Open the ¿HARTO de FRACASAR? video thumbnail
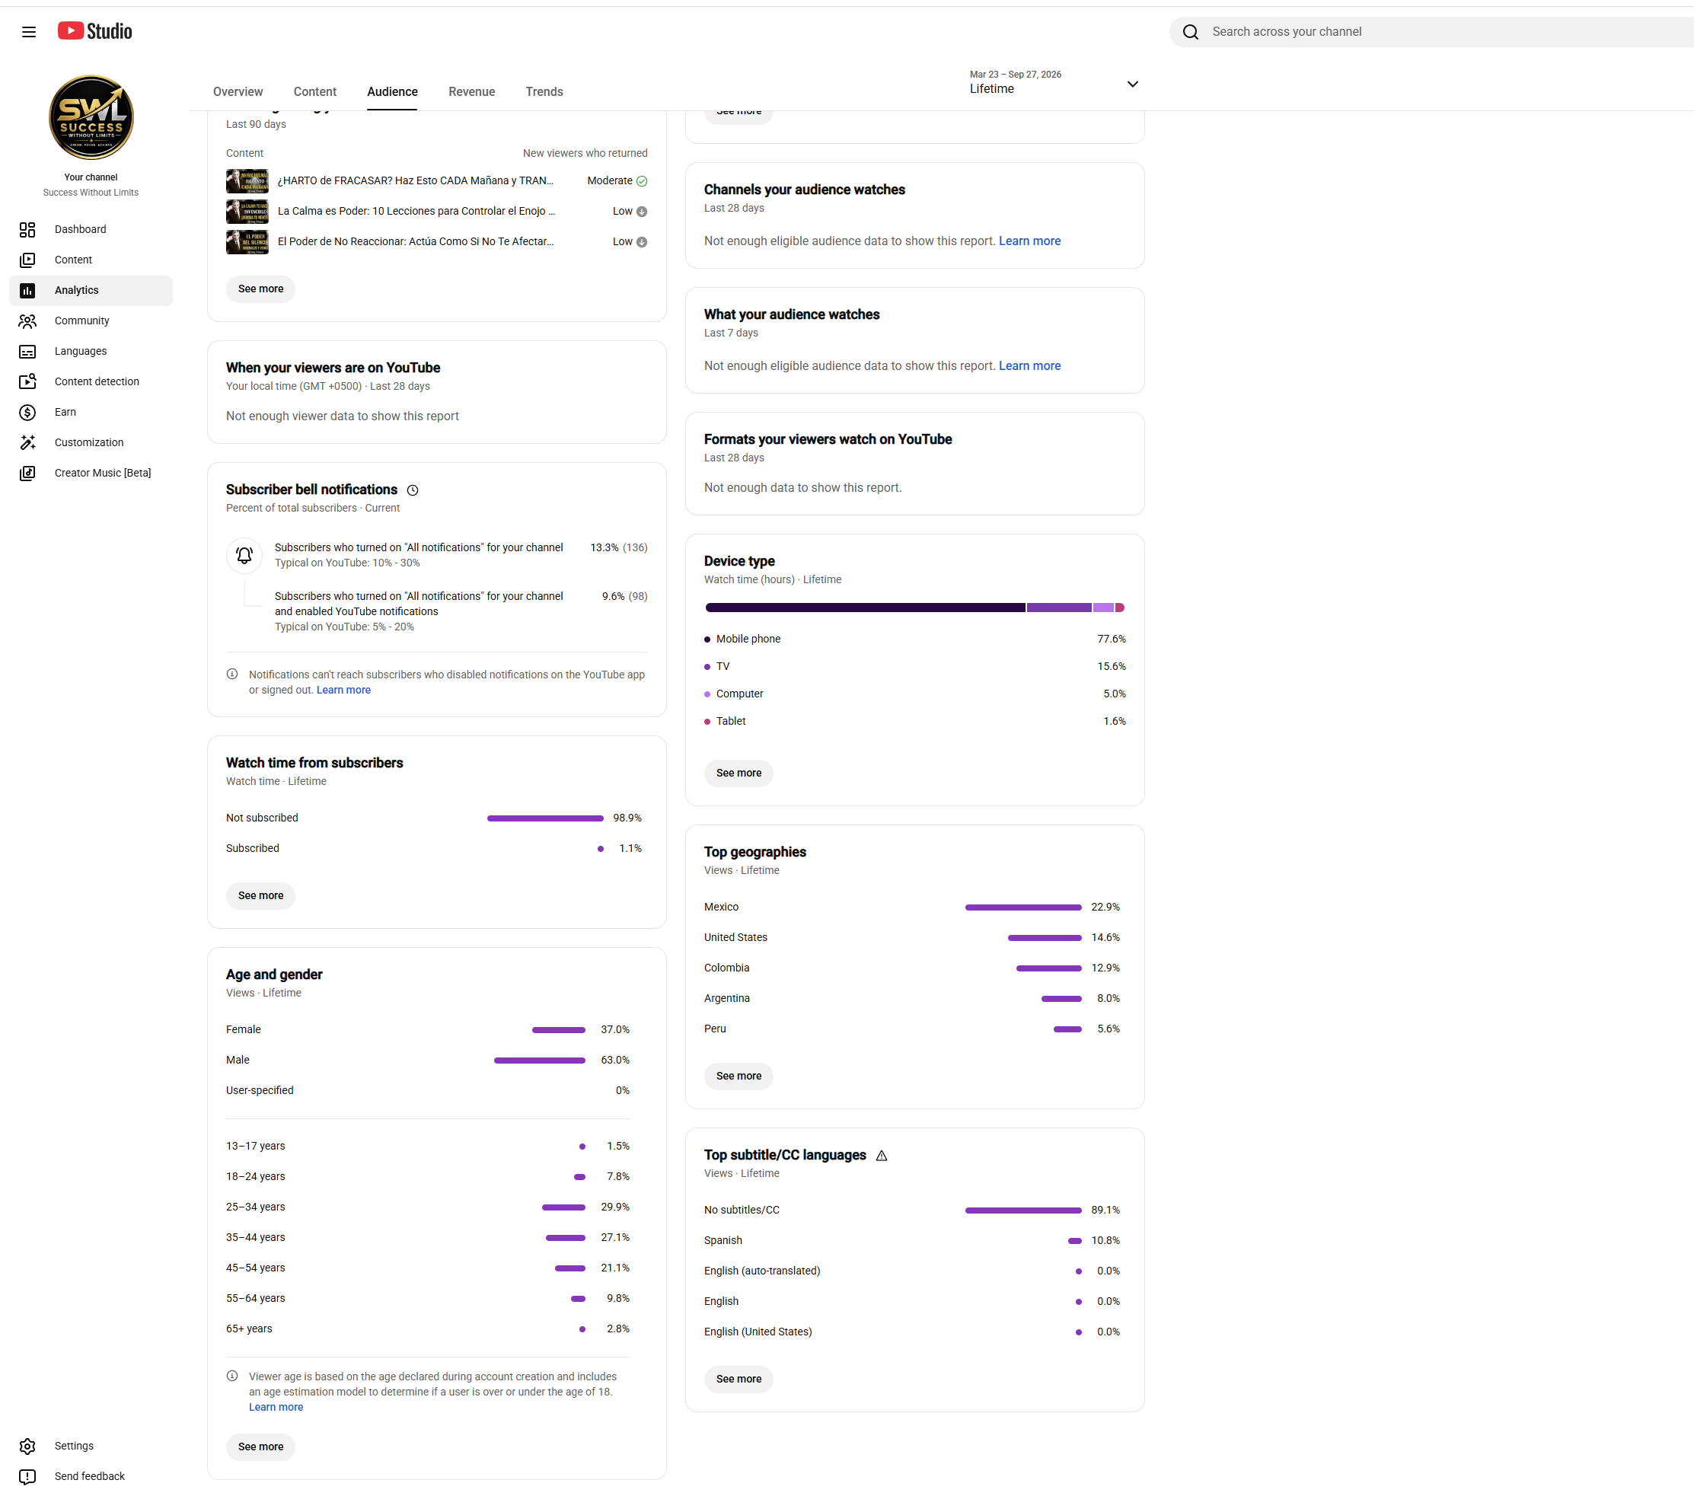The width and height of the screenshot is (1694, 1496). (x=247, y=181)
